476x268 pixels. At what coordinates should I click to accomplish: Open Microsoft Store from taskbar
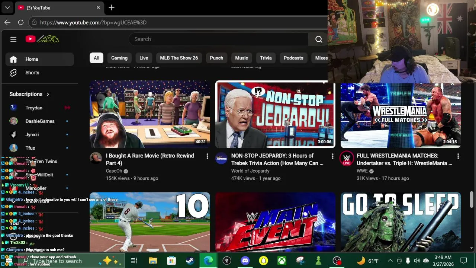tap(171, 261)
